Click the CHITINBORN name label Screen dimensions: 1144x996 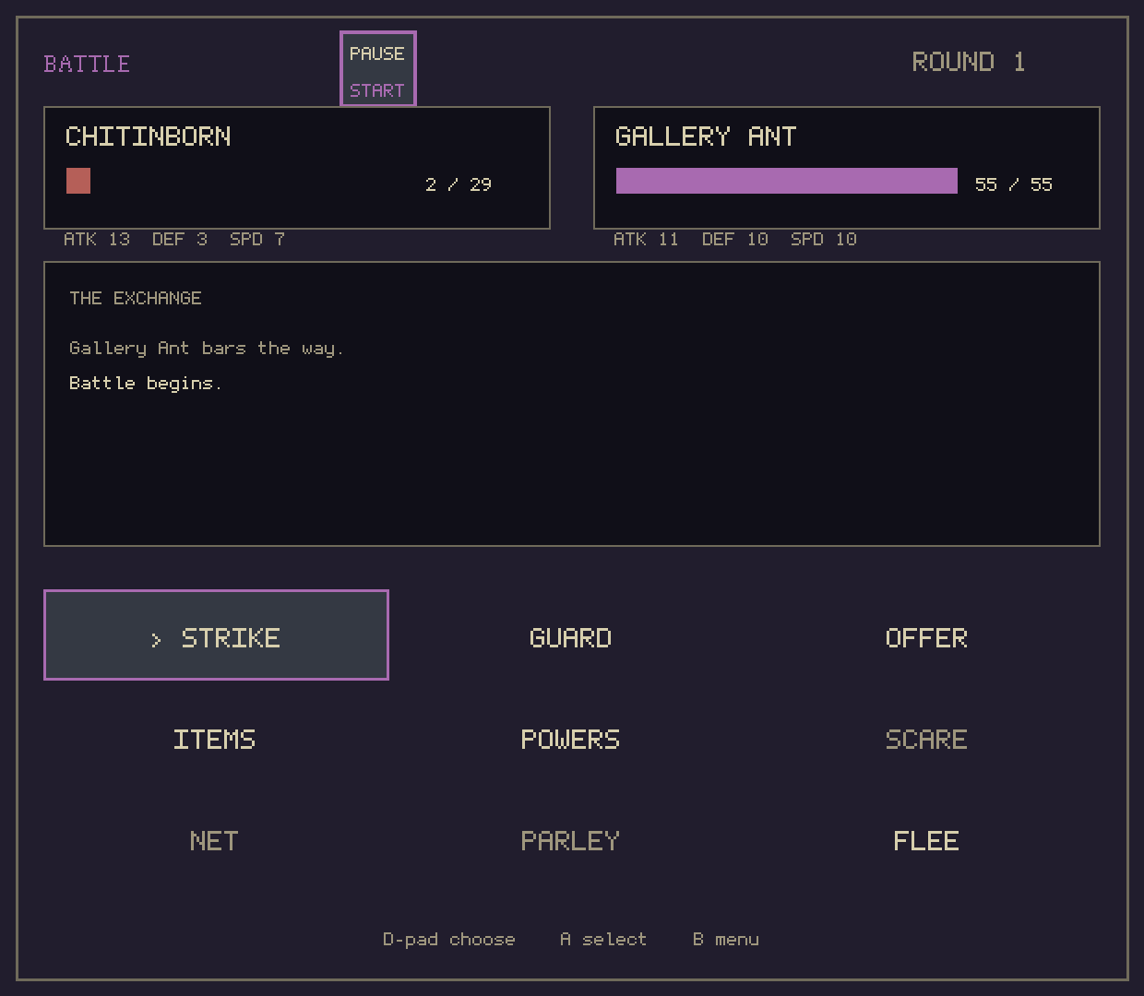click(149, 136)
